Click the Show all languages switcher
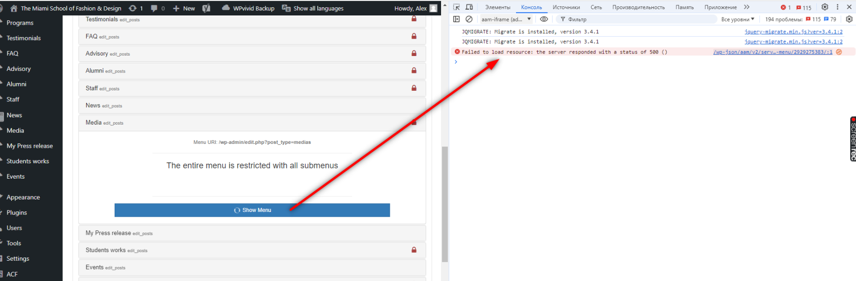The height and width of the screenshot is (281, 856). 313,8
